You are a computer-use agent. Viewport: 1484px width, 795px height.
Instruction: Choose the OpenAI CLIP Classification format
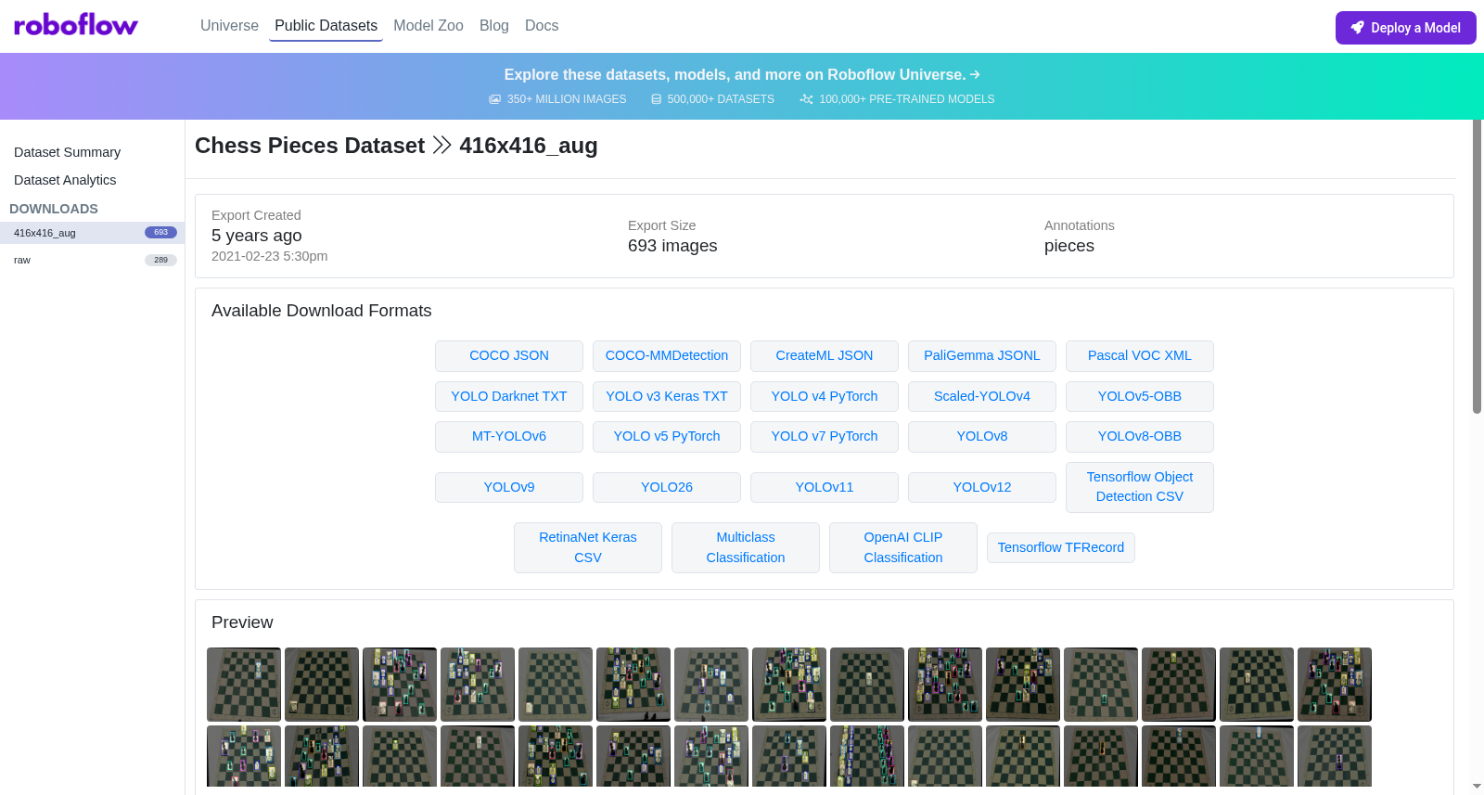point(903,547)
